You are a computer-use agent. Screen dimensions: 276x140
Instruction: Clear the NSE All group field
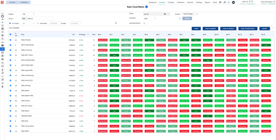(x=165, y=14)
